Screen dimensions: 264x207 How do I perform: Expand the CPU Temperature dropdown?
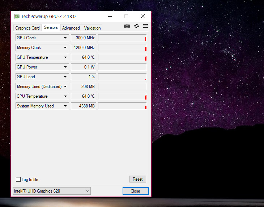pyautogui.click(x=65, y=96)
